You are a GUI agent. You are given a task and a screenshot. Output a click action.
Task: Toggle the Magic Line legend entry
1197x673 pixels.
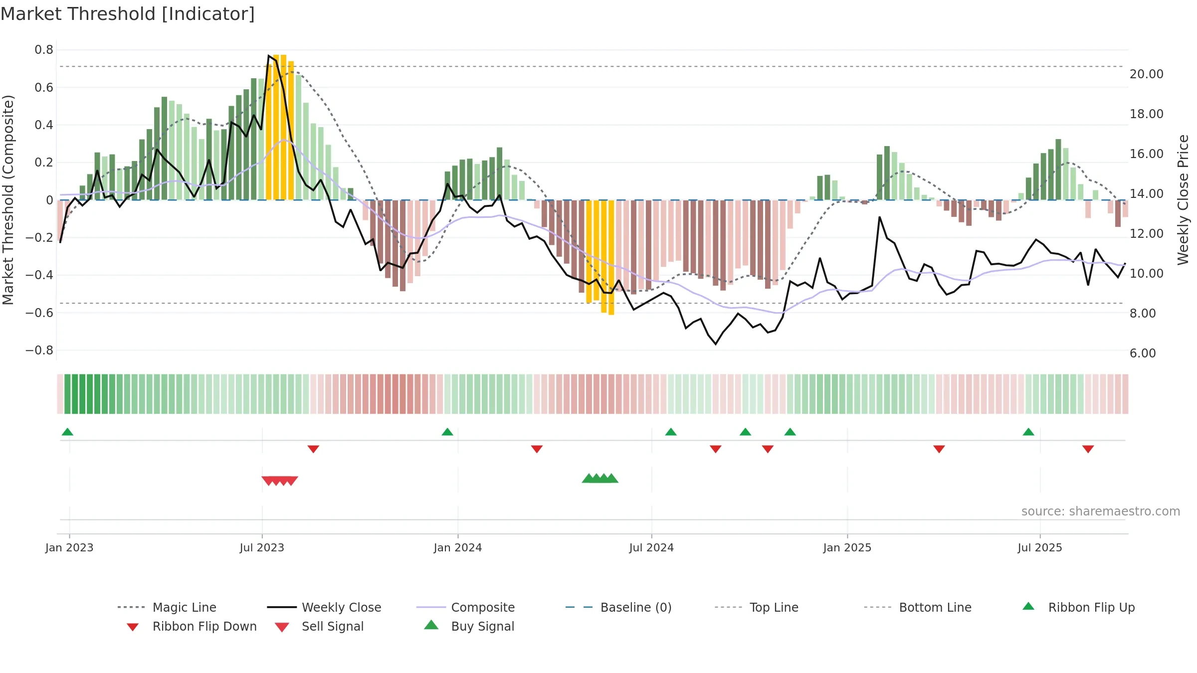[167, 607]
